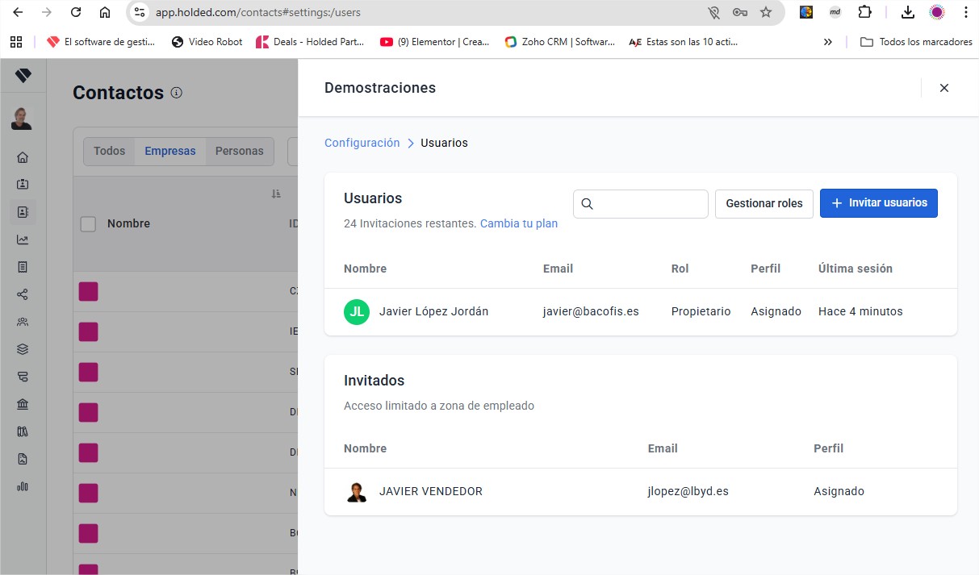979x575 pixels.
Task: Open the bank sidebar icon
Action: tap(23, 403)
